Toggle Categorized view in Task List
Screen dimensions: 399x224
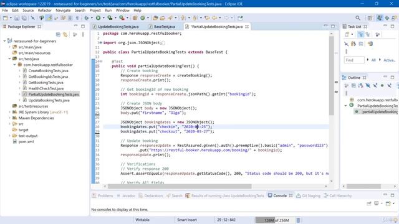(360, 34)
